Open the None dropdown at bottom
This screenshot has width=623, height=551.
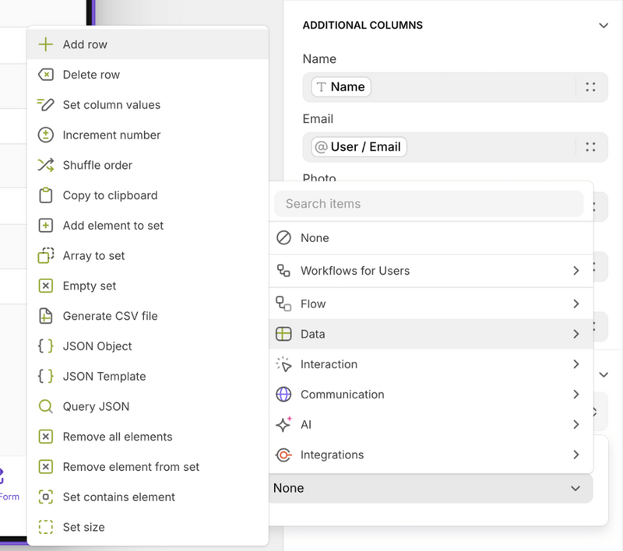click(x=431, y=488)
